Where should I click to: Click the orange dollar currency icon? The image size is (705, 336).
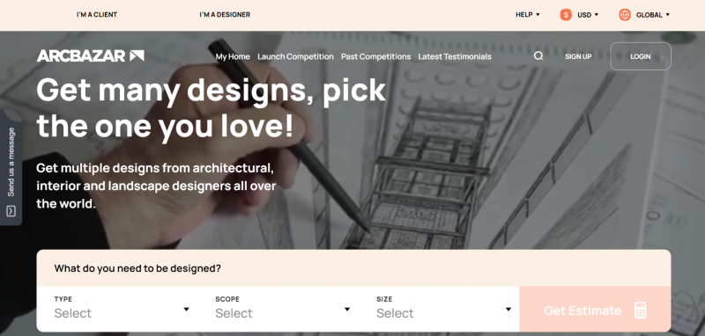[x=566, y=15]
